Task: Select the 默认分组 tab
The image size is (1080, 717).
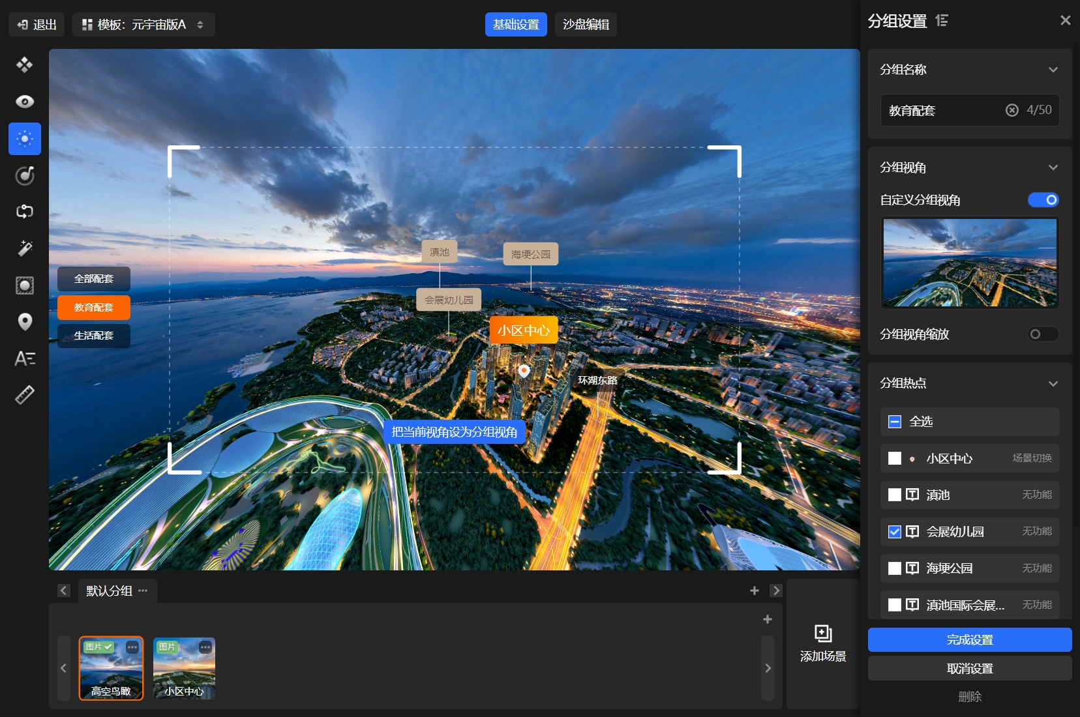Action: tap(109, 591)
